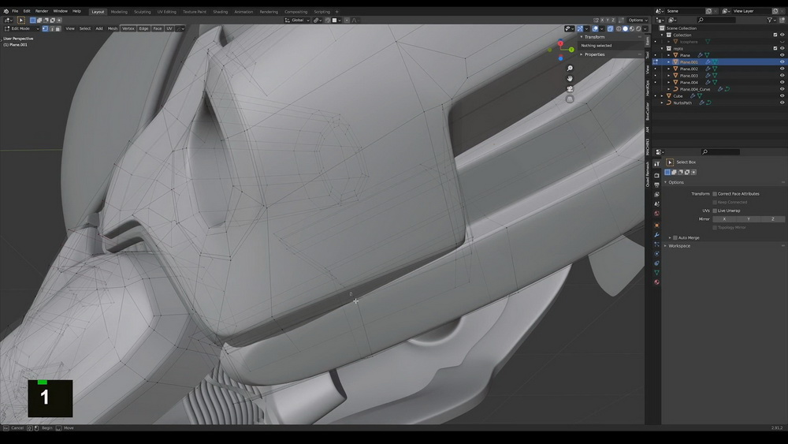Collapse the repto collection in outliner
This screenshot has width=788, height=444.
(x=662, y=48)
